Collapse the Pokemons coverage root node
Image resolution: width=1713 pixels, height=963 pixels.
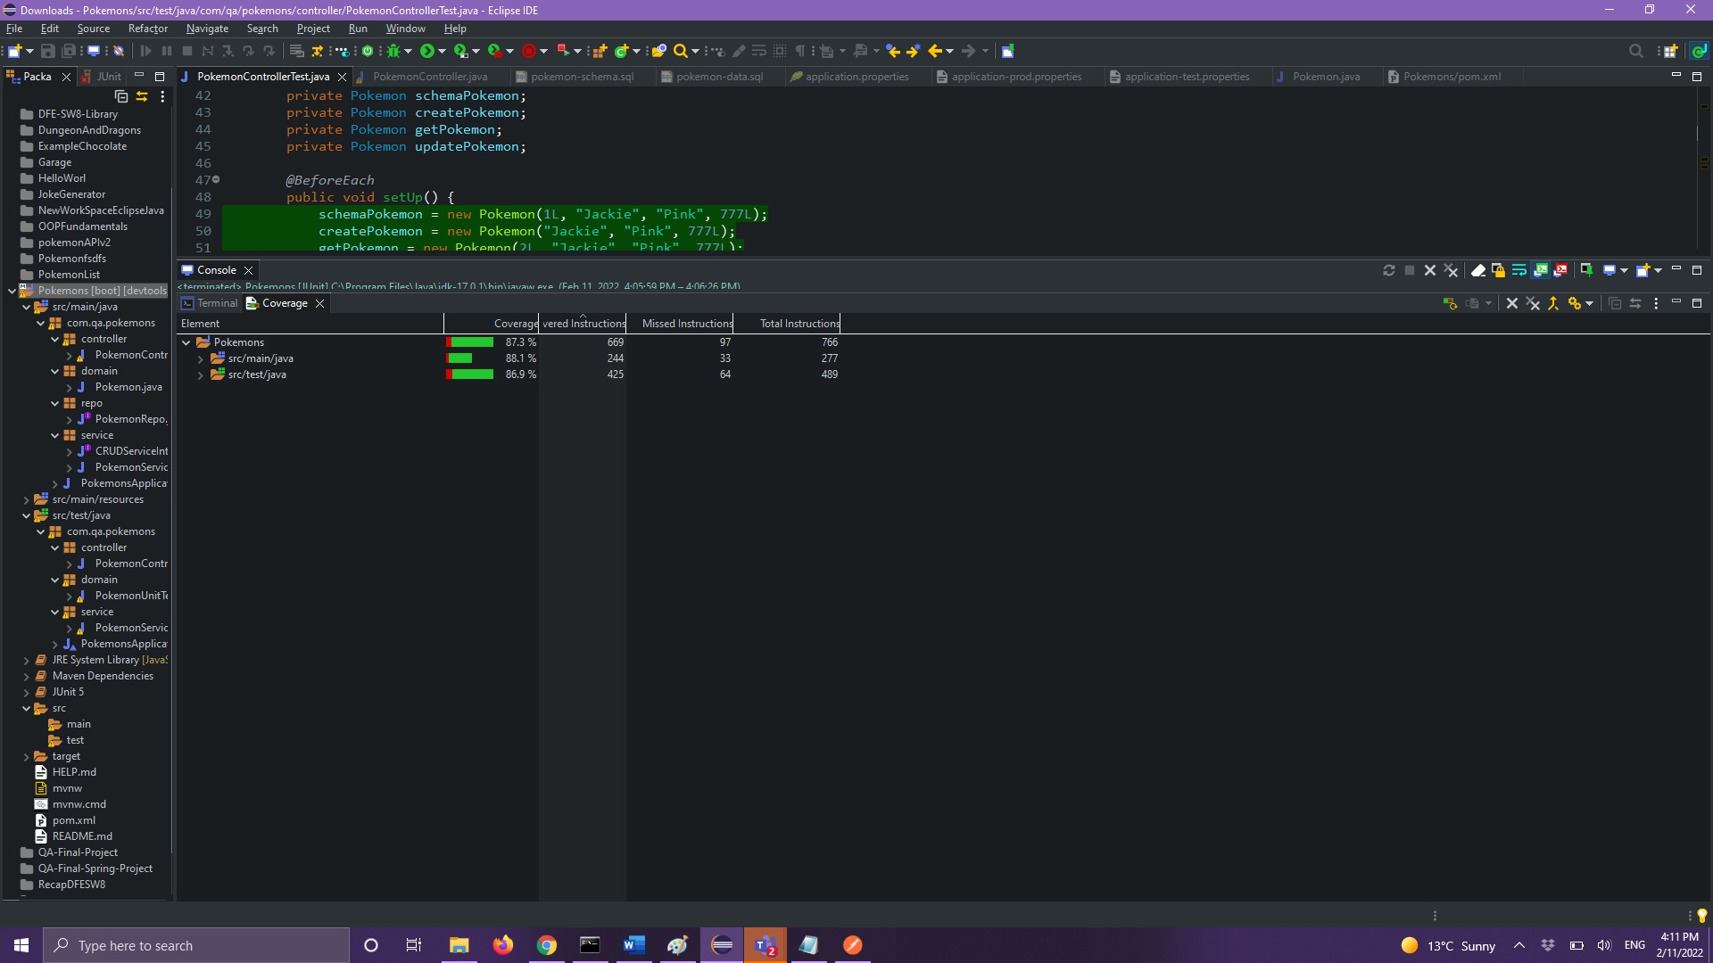point(186,342)
